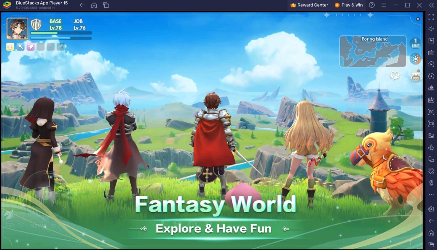This screenshot has height=250, width=437.
Task: Open the macro recorder play icon
Action: click(431, 64)
